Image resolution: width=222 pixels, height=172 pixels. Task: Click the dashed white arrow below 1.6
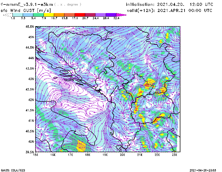[x=8, y=15]
